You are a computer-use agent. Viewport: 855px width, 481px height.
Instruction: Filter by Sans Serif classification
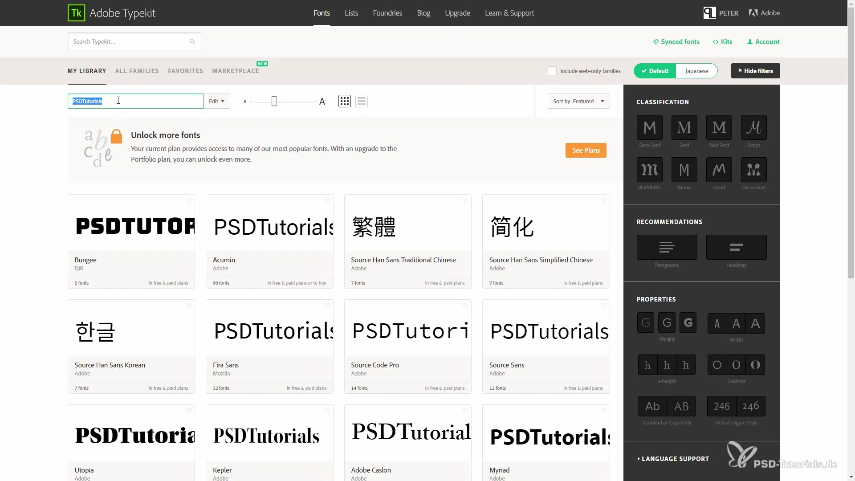click(x=649, y=127)
